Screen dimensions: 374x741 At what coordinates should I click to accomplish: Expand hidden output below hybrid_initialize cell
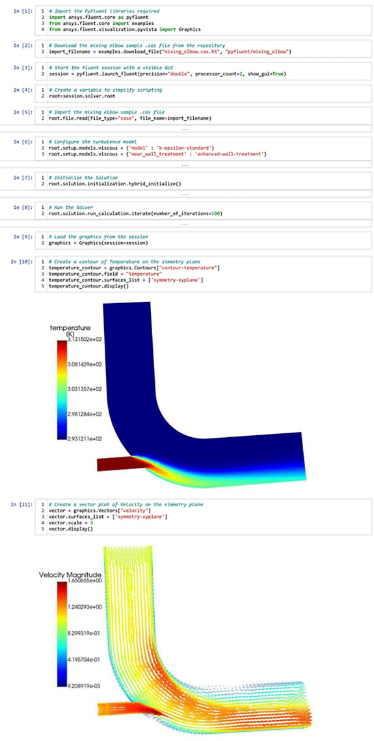pos(185,195)
